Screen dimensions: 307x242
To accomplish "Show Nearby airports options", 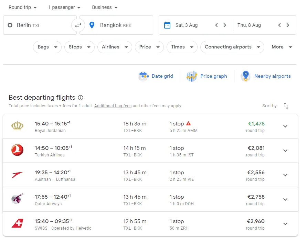I will (x=266, y=76).
